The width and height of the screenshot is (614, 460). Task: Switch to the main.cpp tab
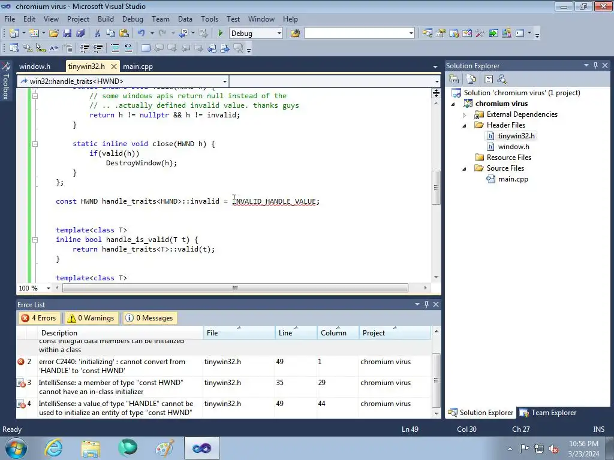coord(138,66)
